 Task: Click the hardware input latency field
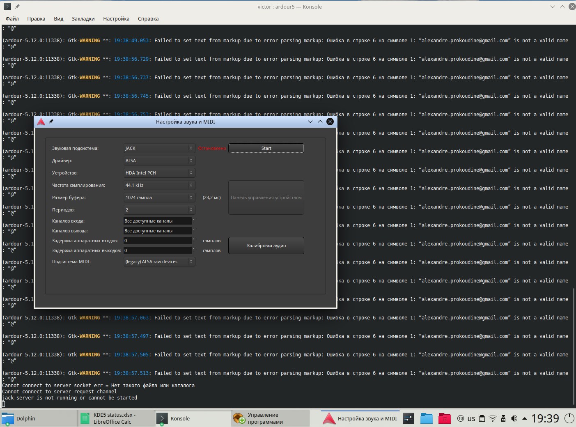point(158,241)
